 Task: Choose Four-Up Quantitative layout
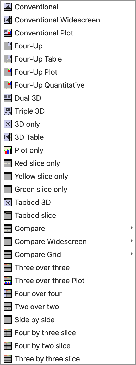pyautogui.click(x=68, y=85)
